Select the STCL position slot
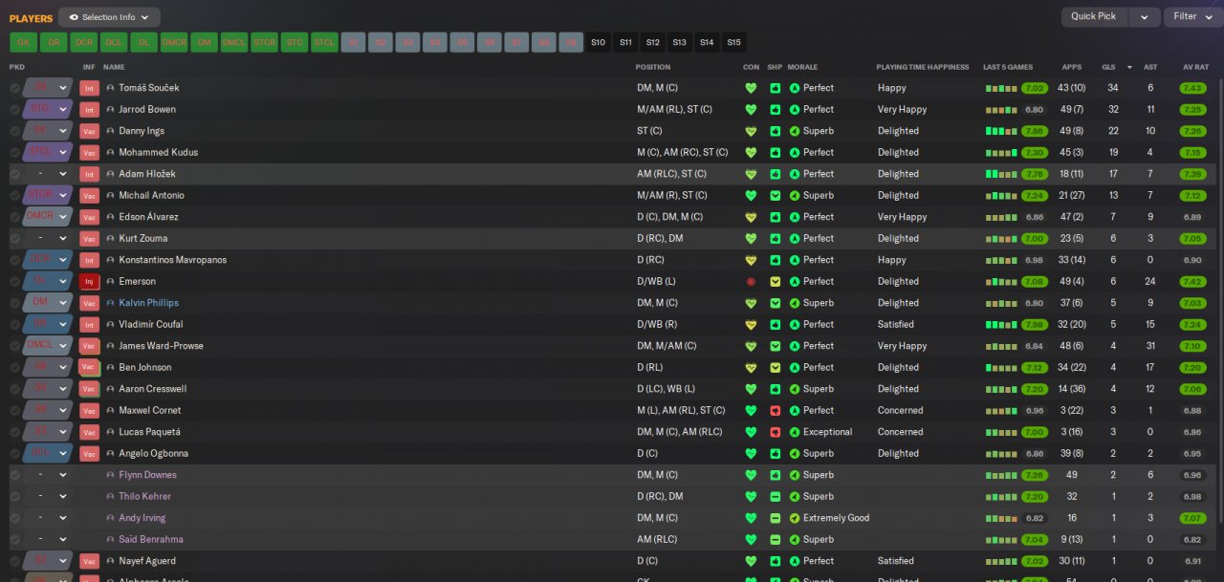This screenshot has height=582, width=1224. tap(325, 42)
